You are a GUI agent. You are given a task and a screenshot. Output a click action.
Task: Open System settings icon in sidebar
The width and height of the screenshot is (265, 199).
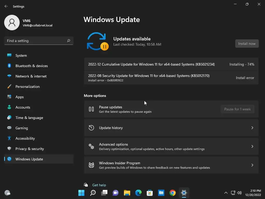[9, 55]
